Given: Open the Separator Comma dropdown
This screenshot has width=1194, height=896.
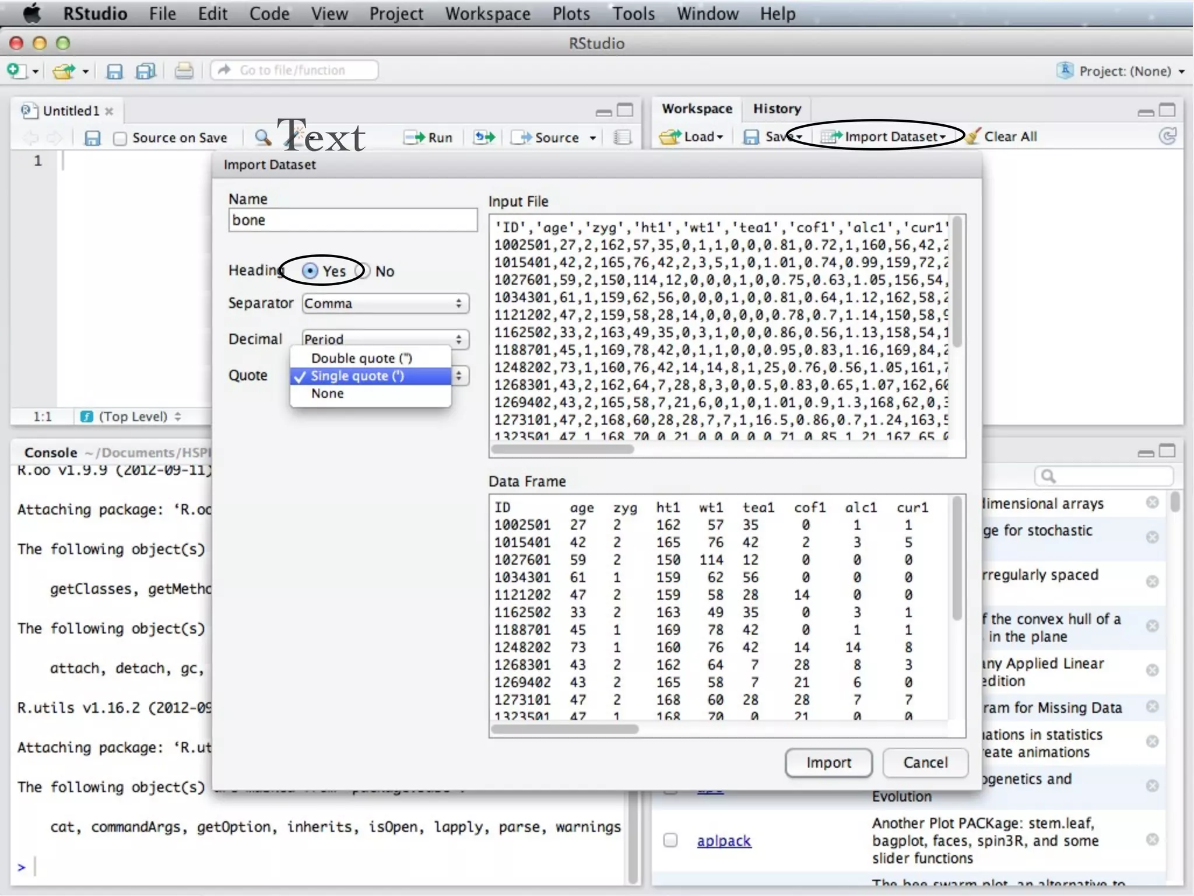Looking at the screenshot, I should (x=385, y=303).
